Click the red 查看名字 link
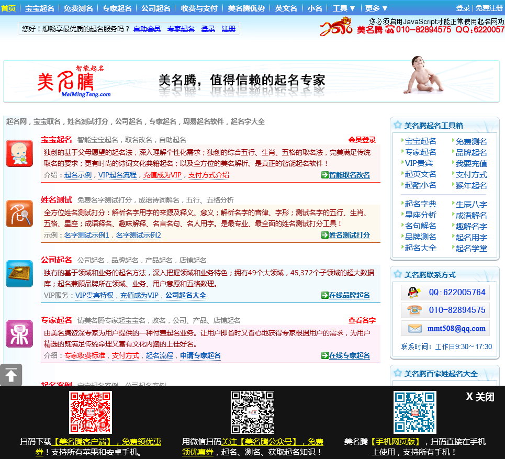Screen dimensions: 505x459 [x=362, y=320]
